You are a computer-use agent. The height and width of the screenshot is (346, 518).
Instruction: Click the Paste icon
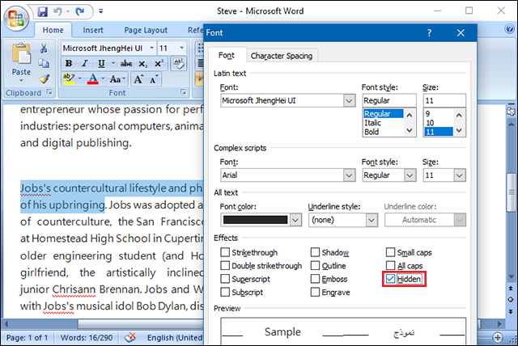(21, 54)
